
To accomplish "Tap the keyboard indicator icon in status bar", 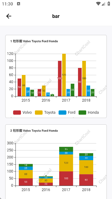I will [x=19, y=4].
